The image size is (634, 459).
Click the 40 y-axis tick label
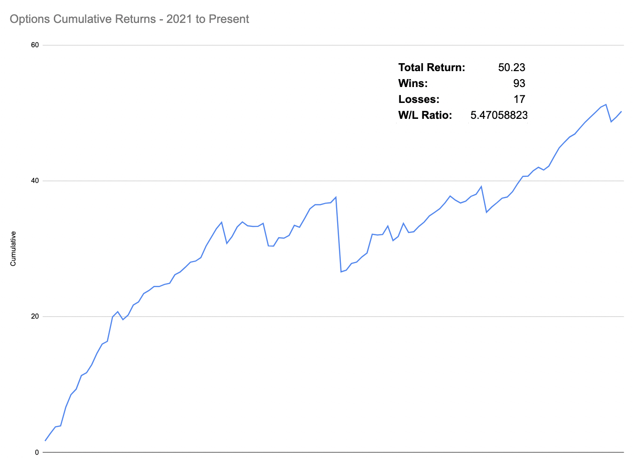pos(35,181)
